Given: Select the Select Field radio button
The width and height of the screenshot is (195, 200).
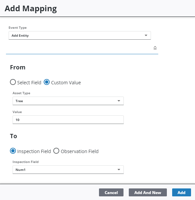Looking at the screenshot, I should pos(13,82).
